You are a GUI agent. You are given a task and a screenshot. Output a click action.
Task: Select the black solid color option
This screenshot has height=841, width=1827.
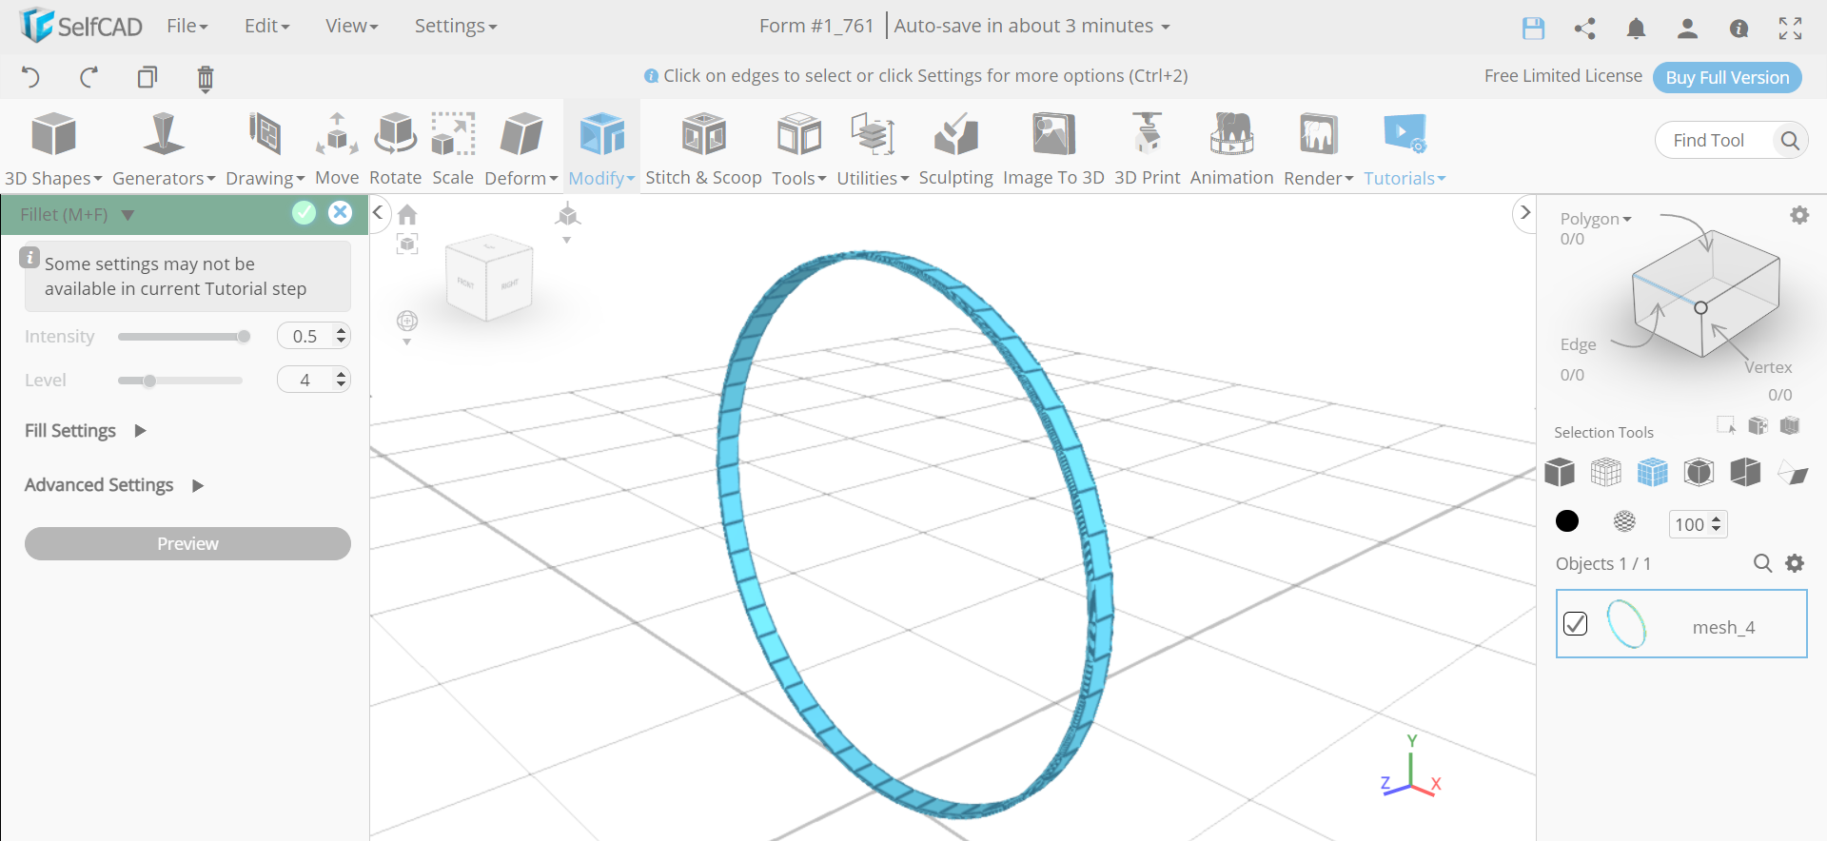[1567, 521]
